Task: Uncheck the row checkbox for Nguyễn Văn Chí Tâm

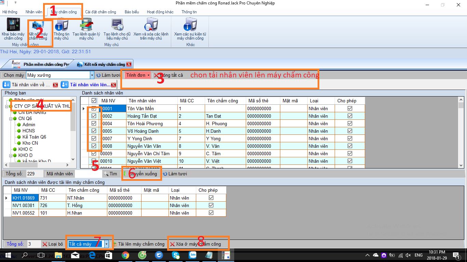Action: coord(94,154)
